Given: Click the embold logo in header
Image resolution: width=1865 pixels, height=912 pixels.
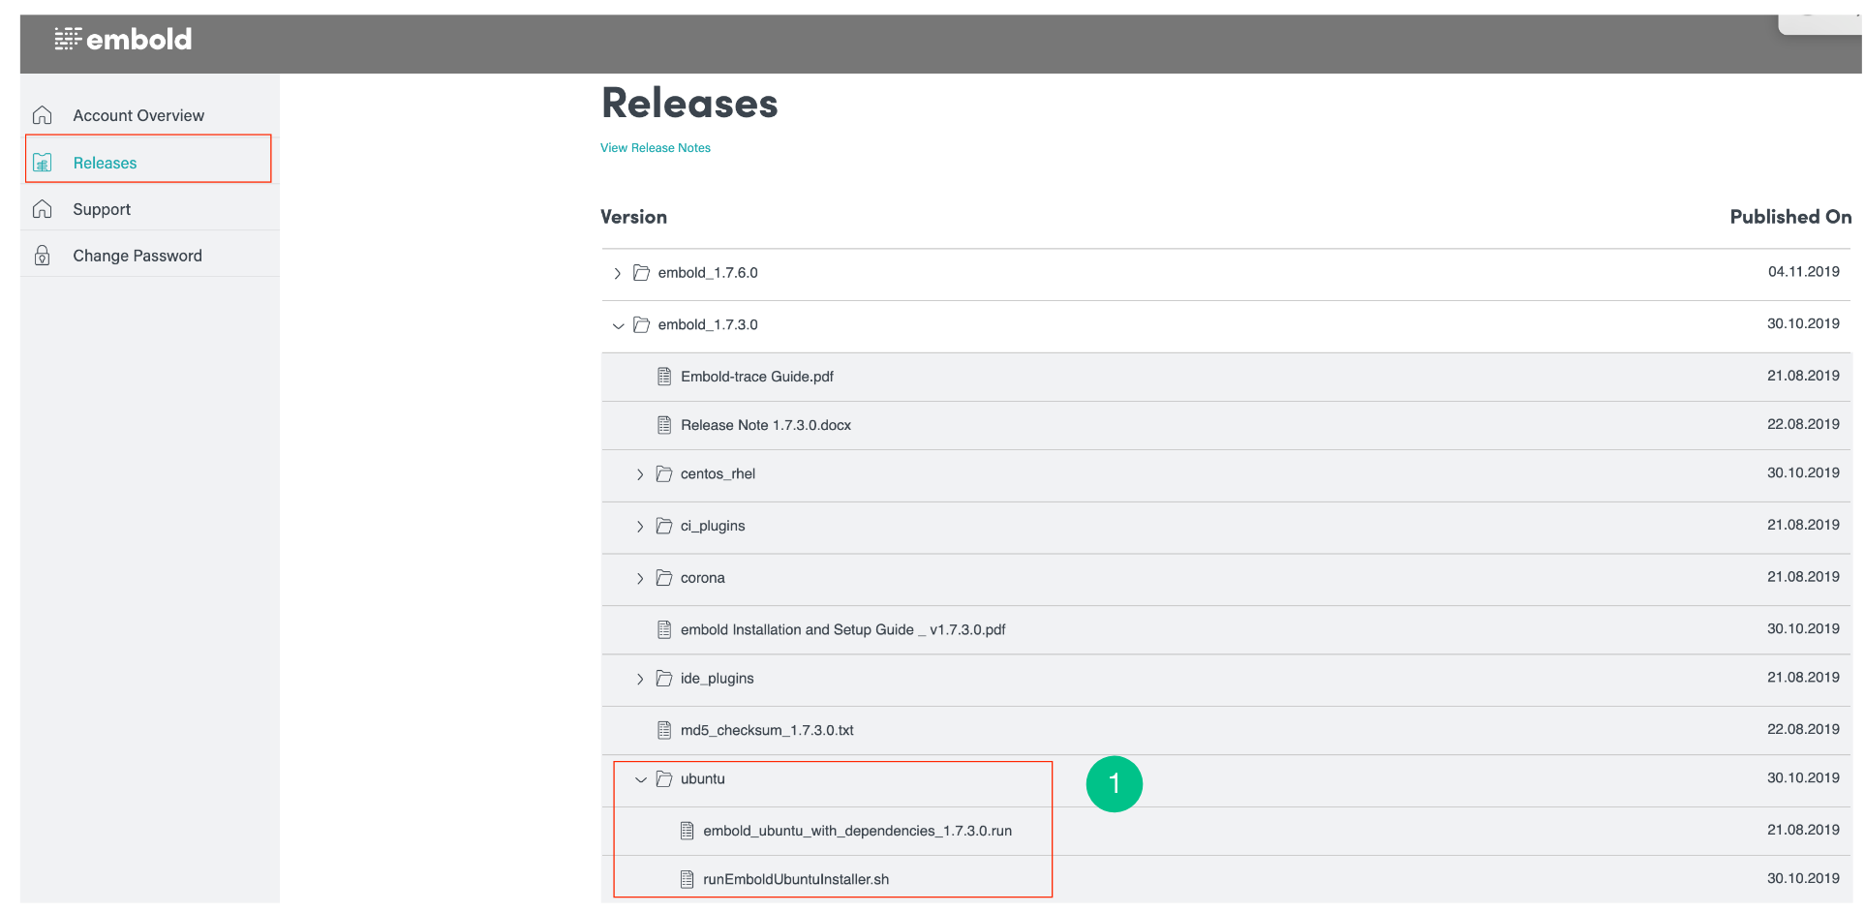Looking at the screenshot, I should tap(123, 39).
